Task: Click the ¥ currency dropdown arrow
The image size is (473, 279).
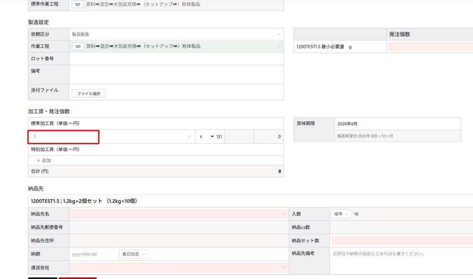Action: click(x=212, y=137)
